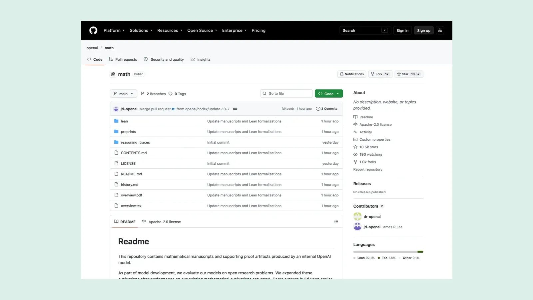Click the overview.pdf file icon
This screenshot has height=300, width=533.
tap(116, 195)
